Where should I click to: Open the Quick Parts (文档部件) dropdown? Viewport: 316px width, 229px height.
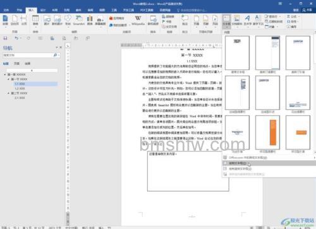237,21
